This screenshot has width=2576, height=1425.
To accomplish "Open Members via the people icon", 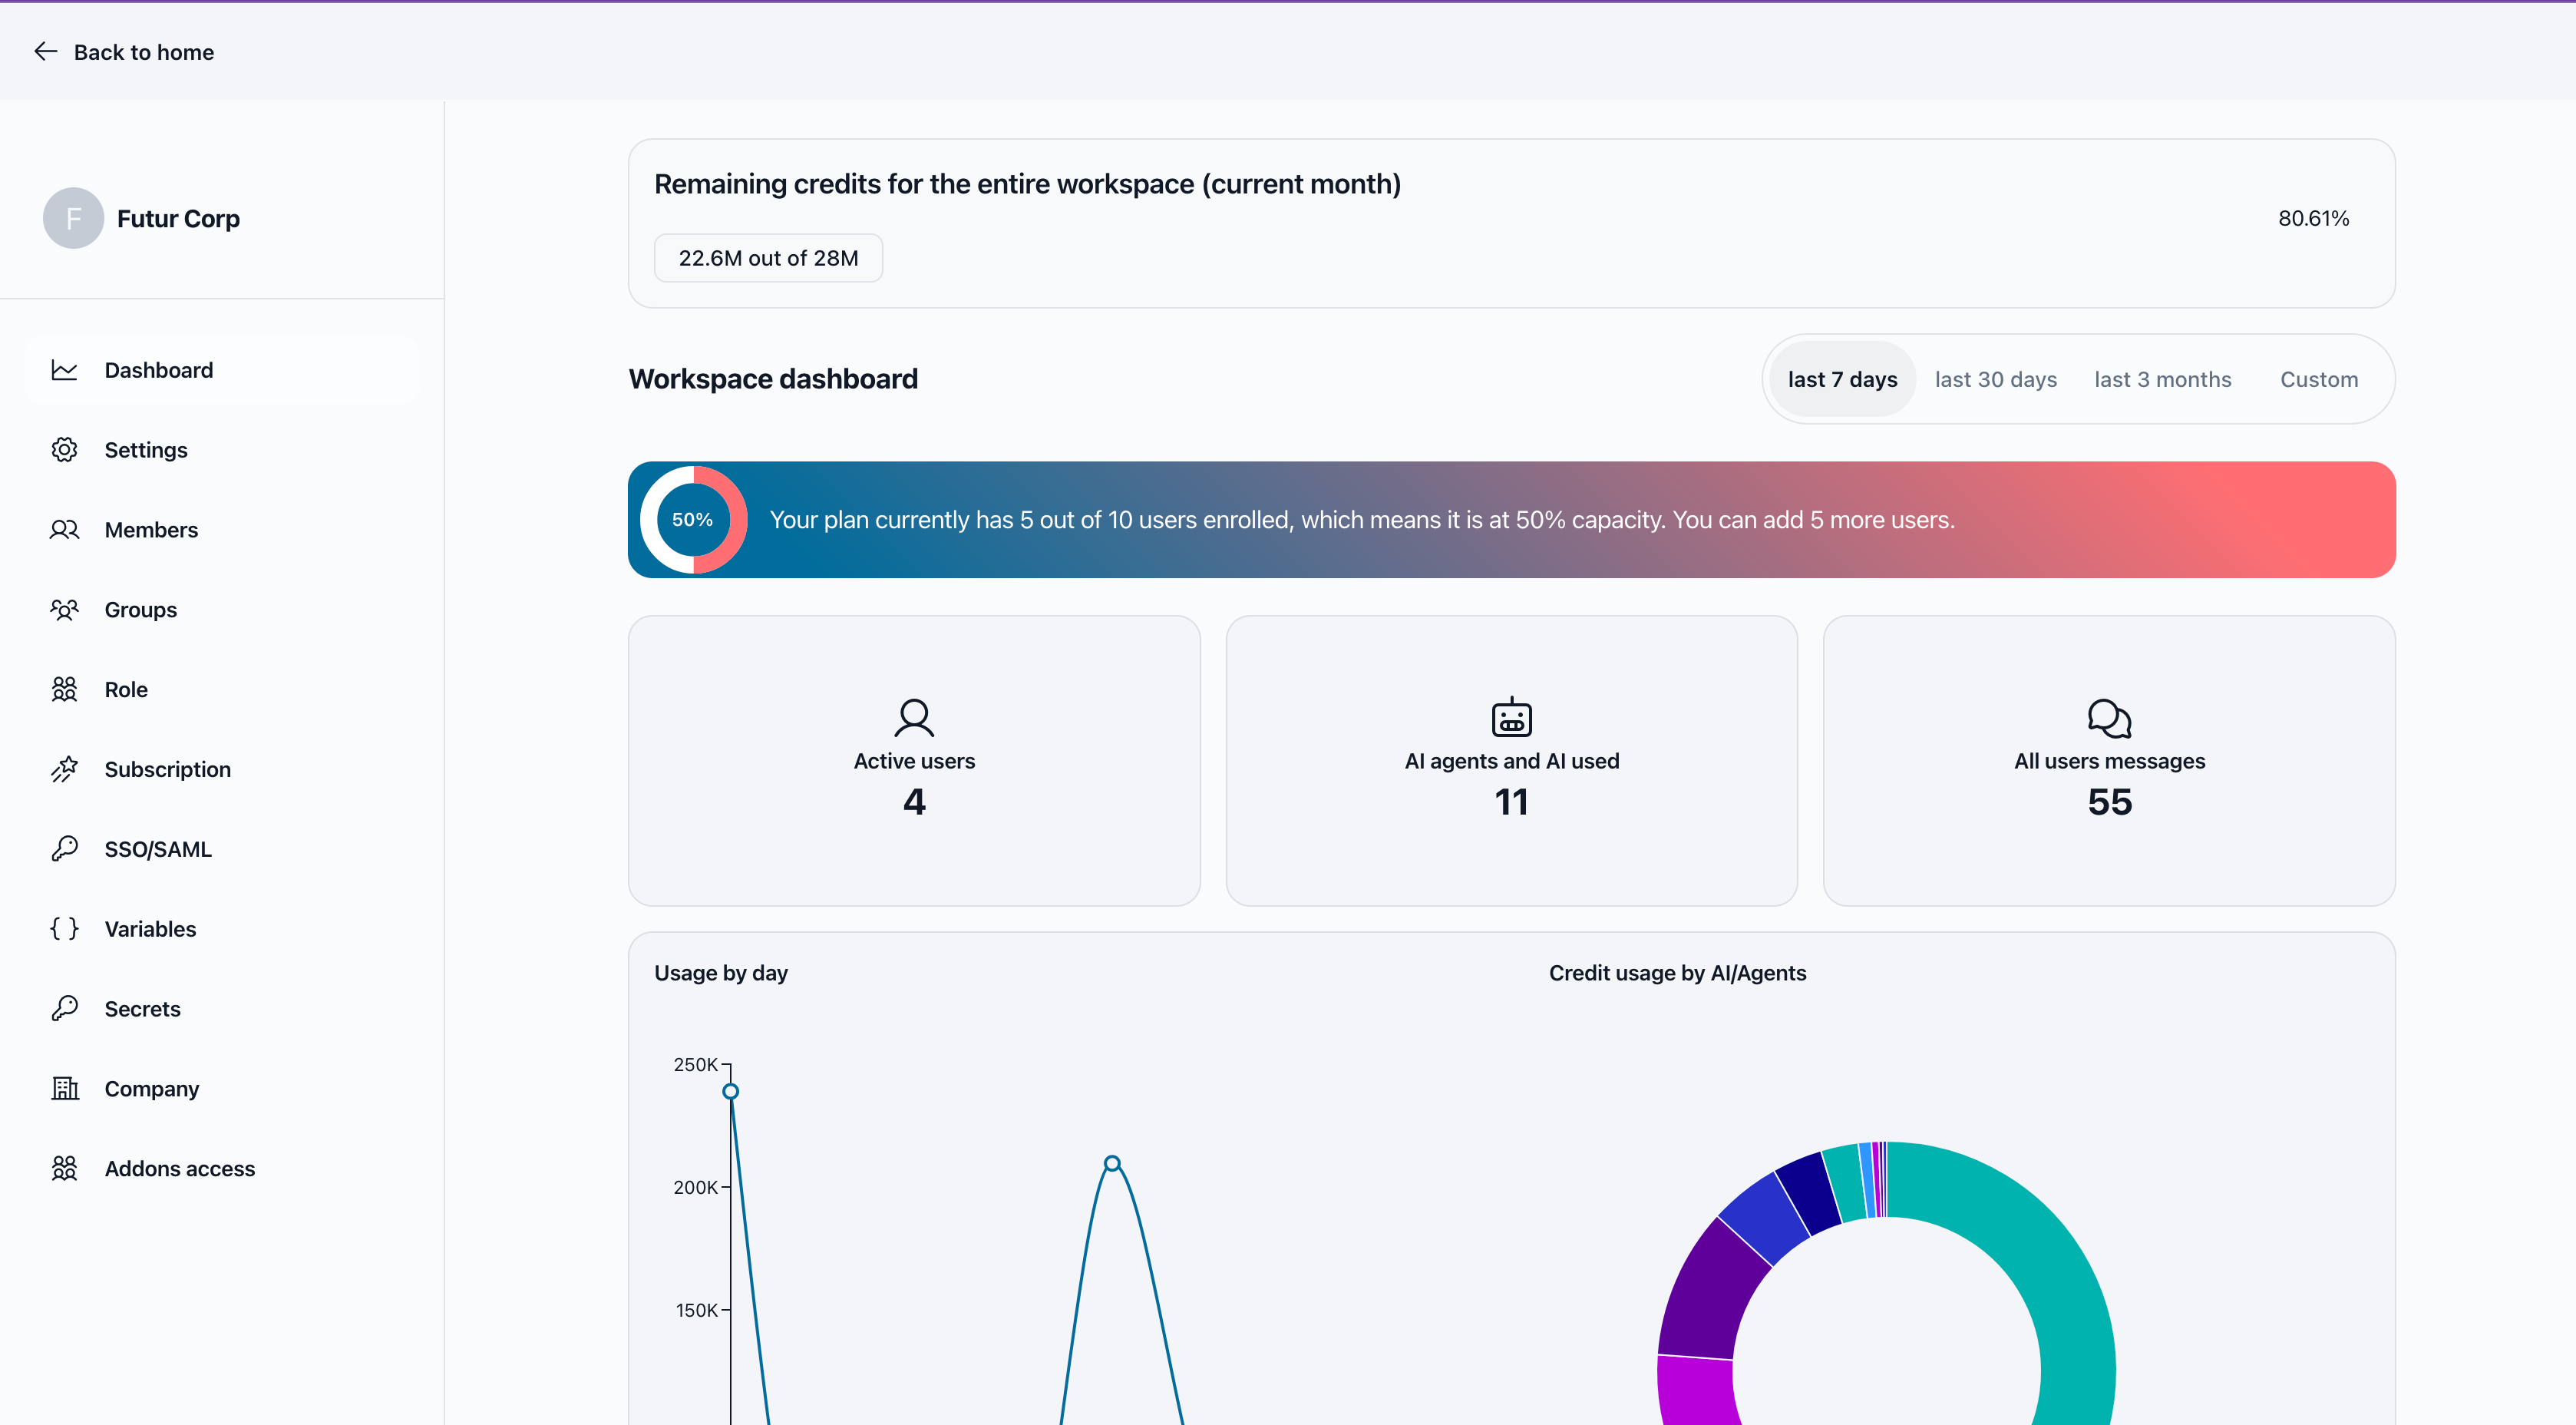I will pyautogui.click(x=64, y=530).
